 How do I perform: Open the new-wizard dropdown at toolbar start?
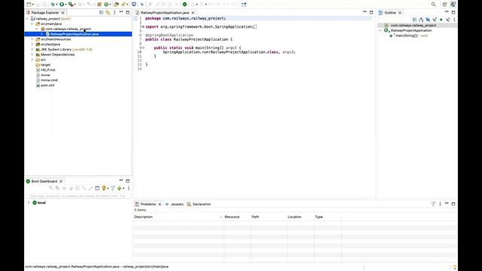click(33, 5)
